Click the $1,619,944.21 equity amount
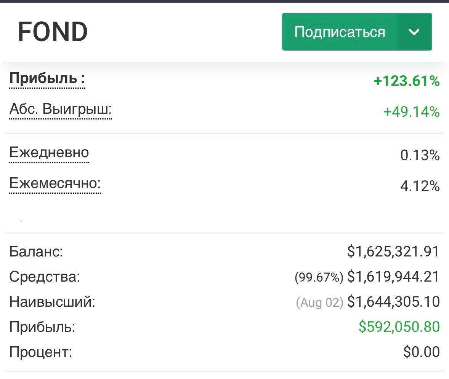 click(x=393, y=277)
